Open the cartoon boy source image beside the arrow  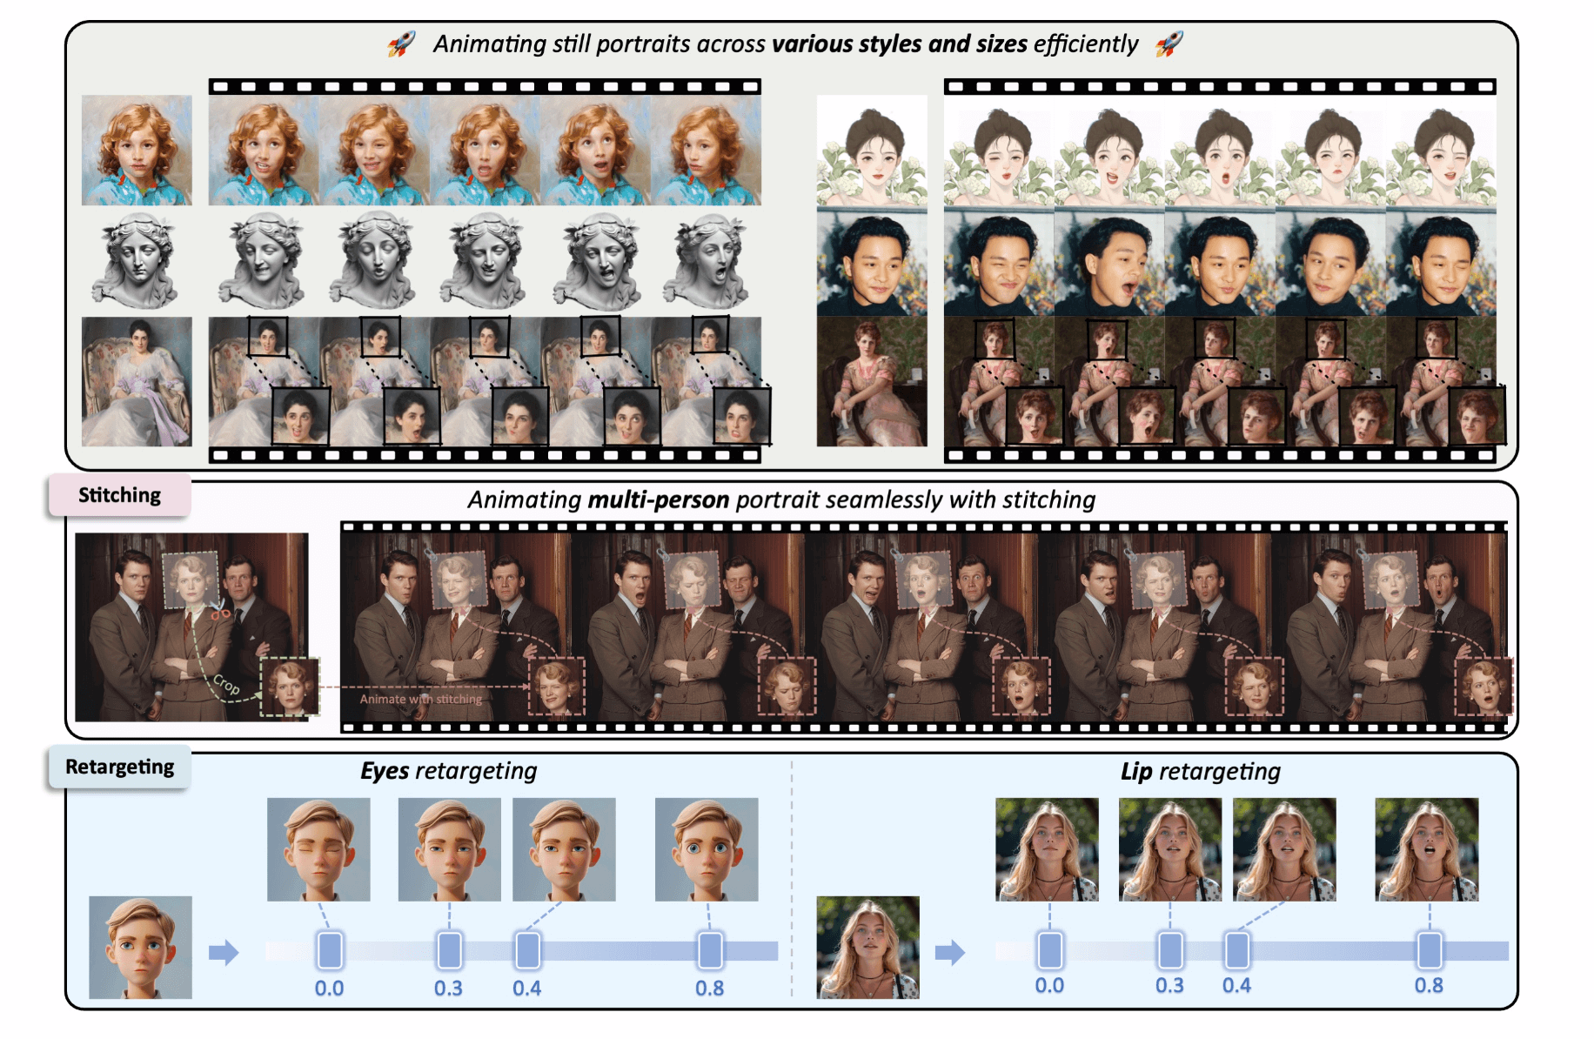point(140,948)
